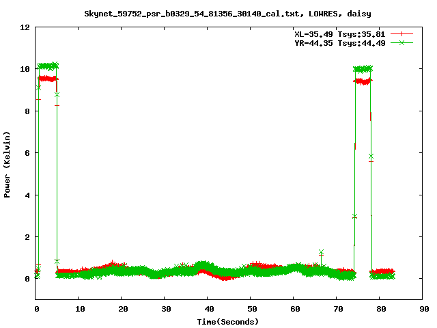437x328 pixels.
Task: Click the y-axis tick label 6
Action: (x=27, y=153)
